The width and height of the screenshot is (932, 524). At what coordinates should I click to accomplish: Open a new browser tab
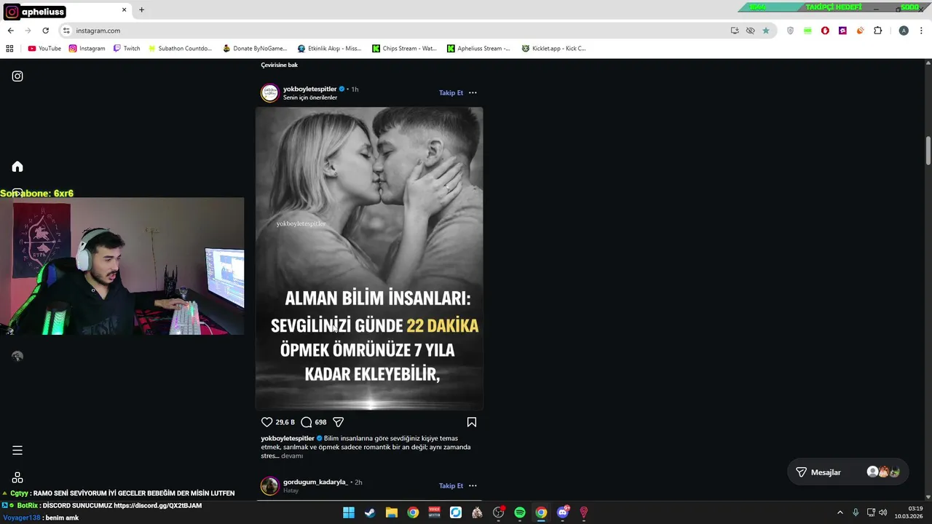(141, 10)
